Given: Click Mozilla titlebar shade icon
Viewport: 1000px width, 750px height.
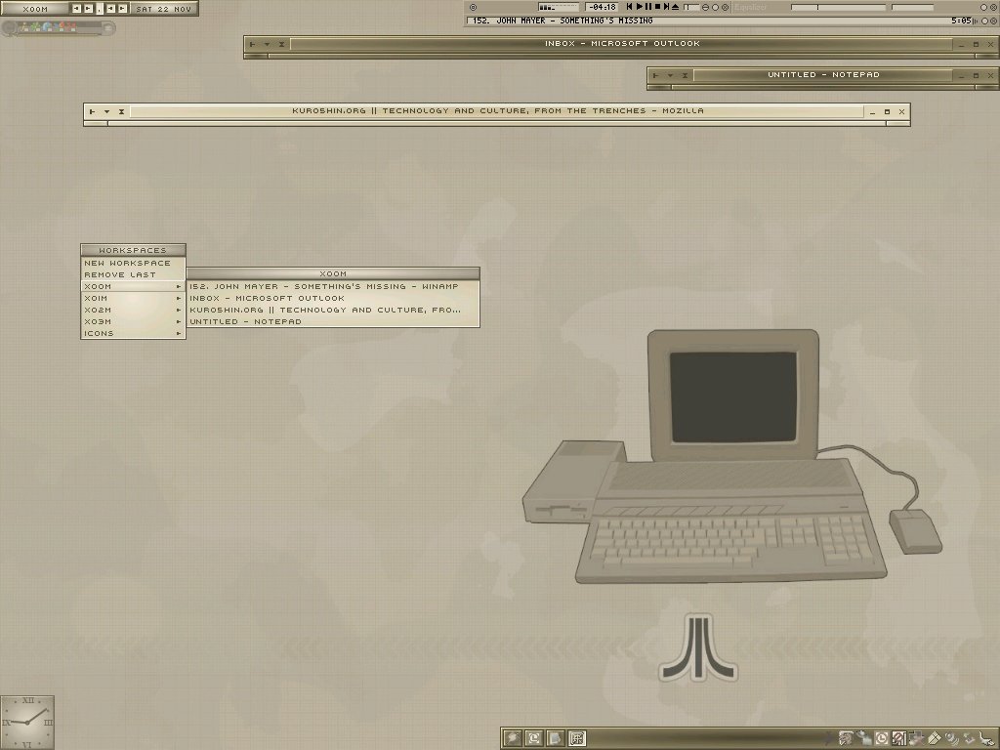Looking at the screenshot, I should tap(121, 111).
